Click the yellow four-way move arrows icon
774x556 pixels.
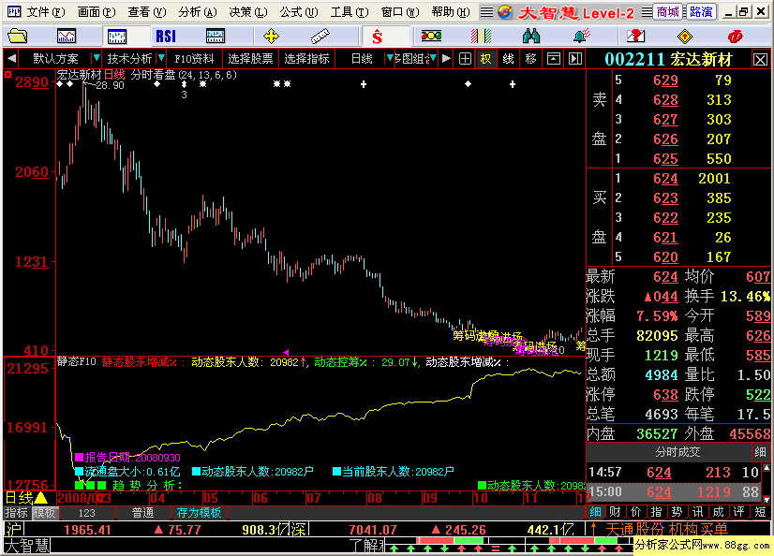pyautogui.click(x=271, y=36)
